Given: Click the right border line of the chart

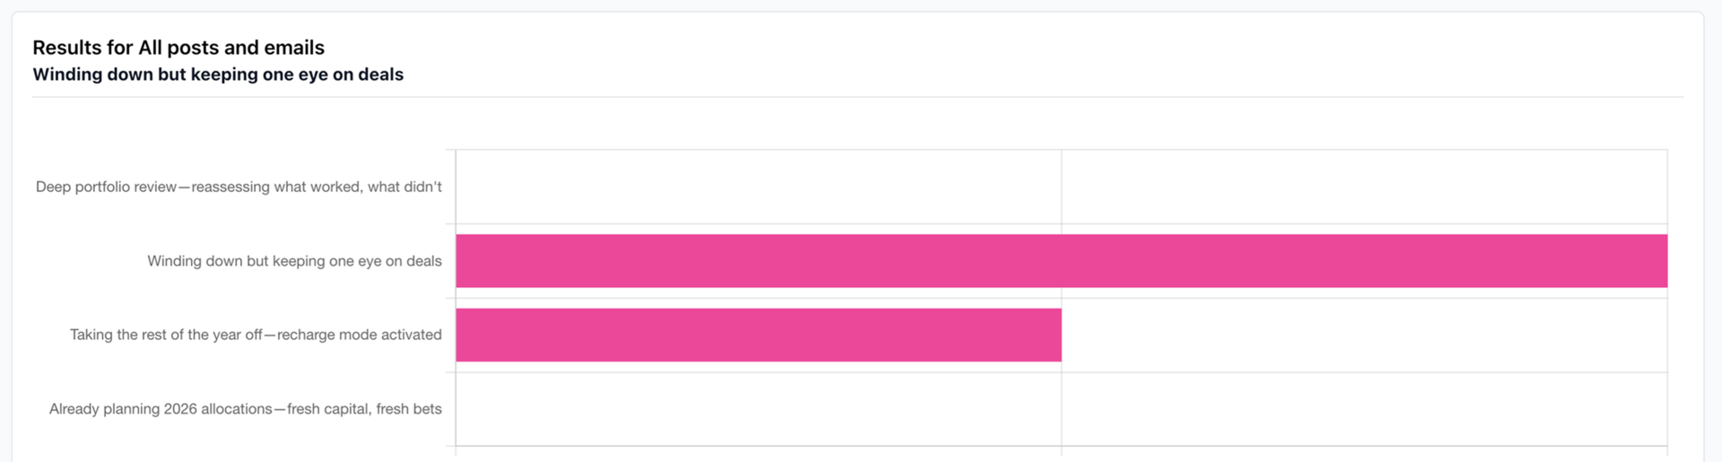Looking at the screenshot, I should click(x=1667, y=298).
